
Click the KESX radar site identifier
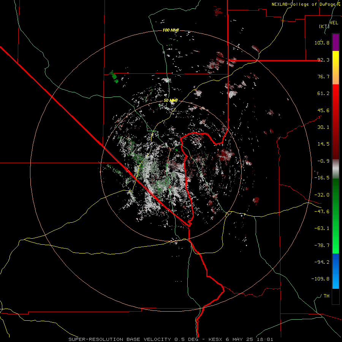[x=215, y=339]
